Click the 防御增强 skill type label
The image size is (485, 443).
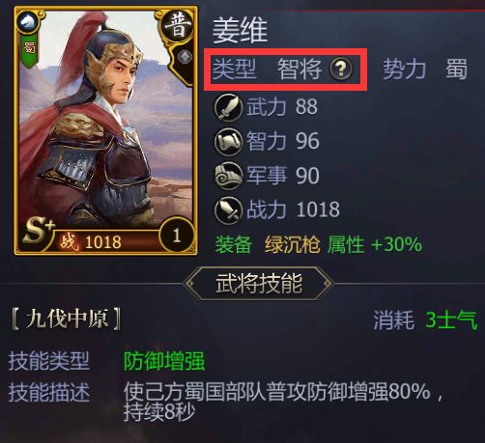point(164,361)
